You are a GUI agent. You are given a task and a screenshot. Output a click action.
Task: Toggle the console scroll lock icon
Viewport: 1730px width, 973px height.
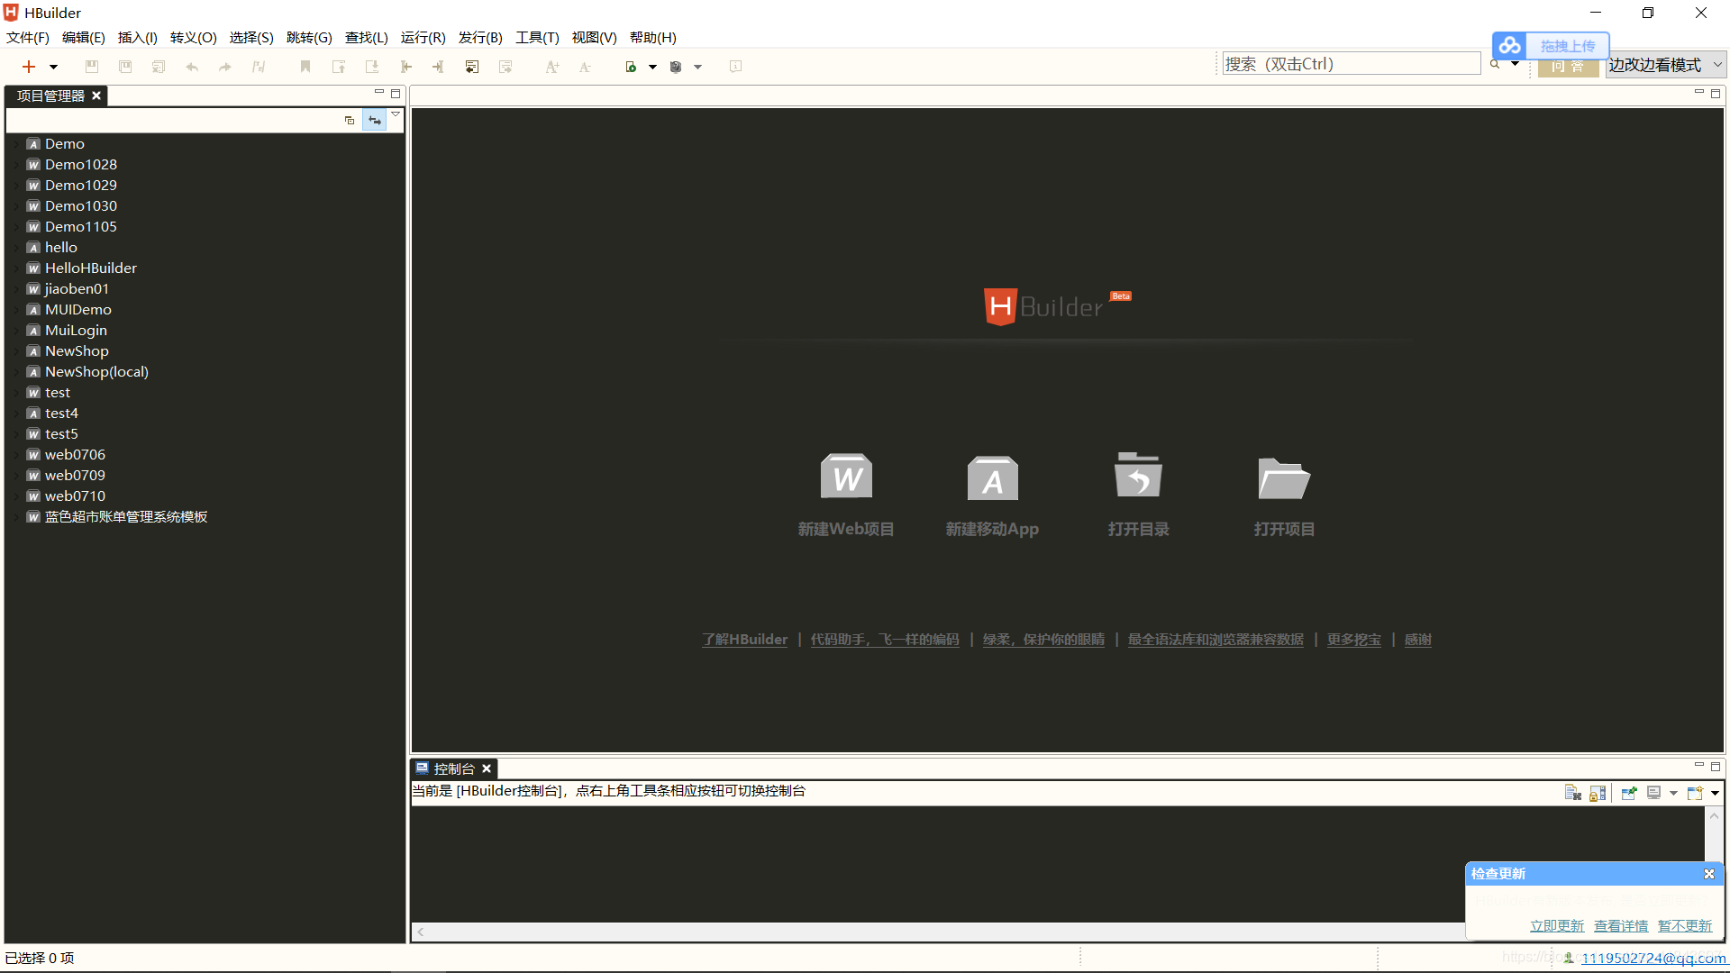(1598, 793)
